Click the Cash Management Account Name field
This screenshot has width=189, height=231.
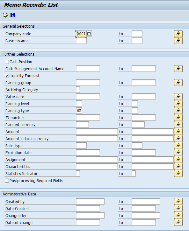[x=88, y=69]
